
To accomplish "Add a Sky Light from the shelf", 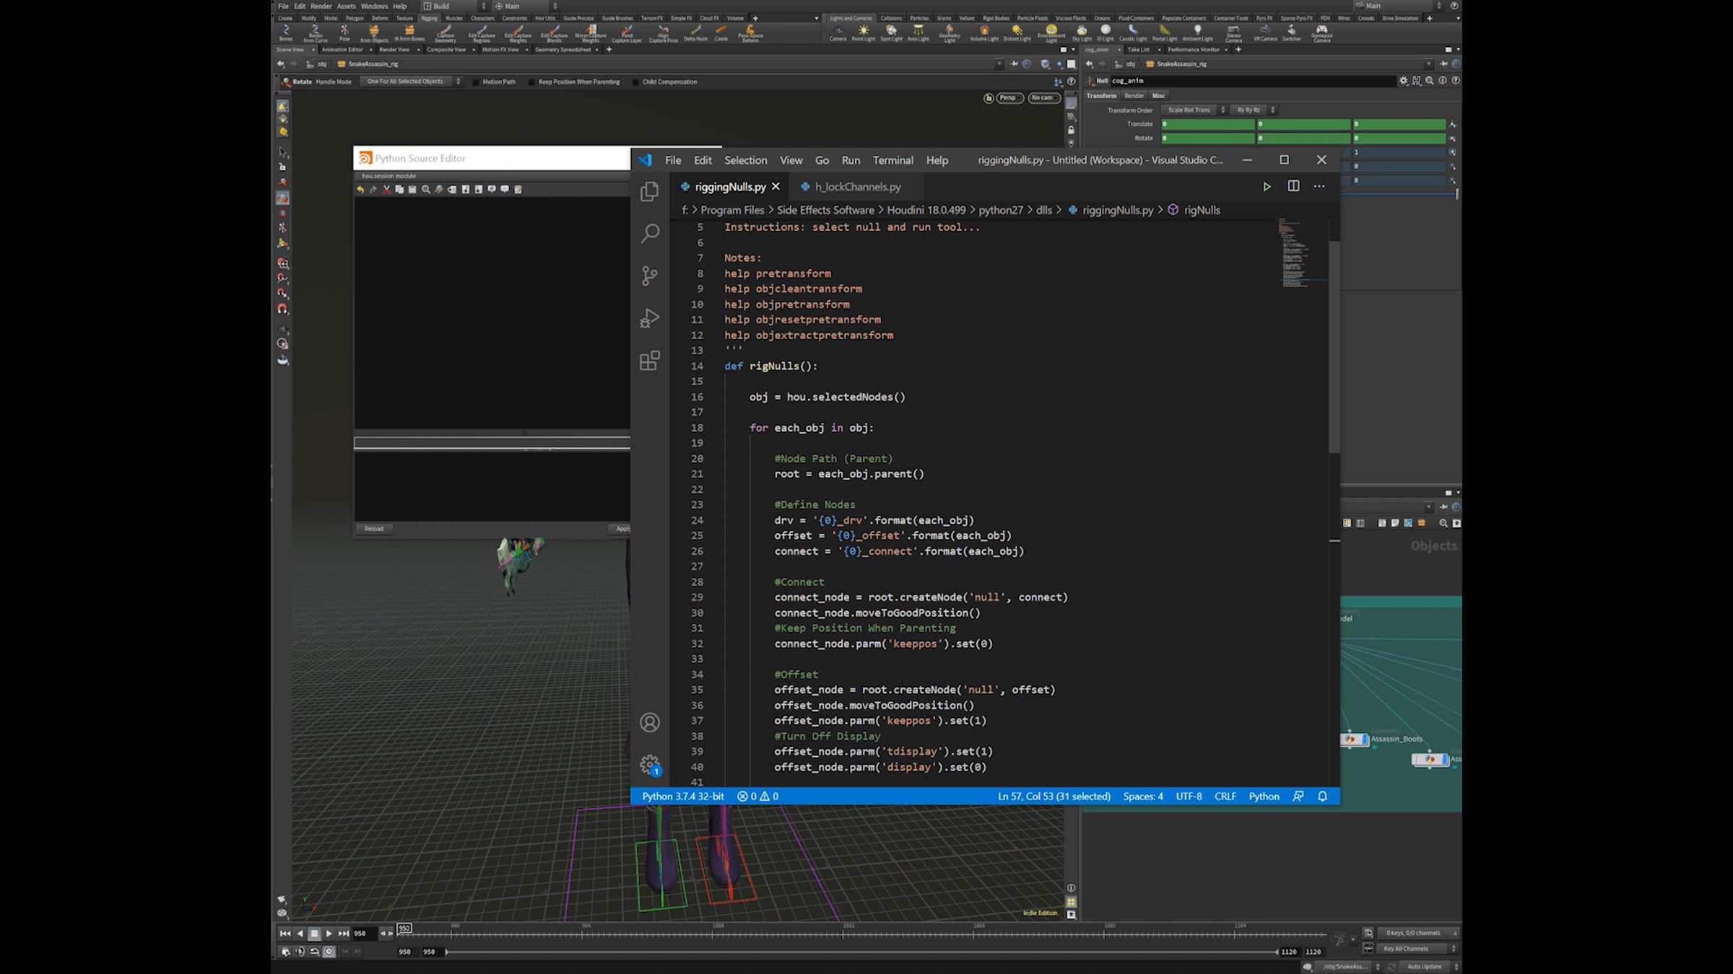I will click(x=1081, y=33).
